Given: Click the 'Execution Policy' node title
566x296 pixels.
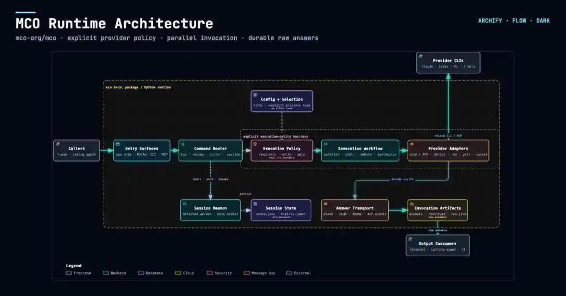Looking at the screenshot, I should coord(281,149).
